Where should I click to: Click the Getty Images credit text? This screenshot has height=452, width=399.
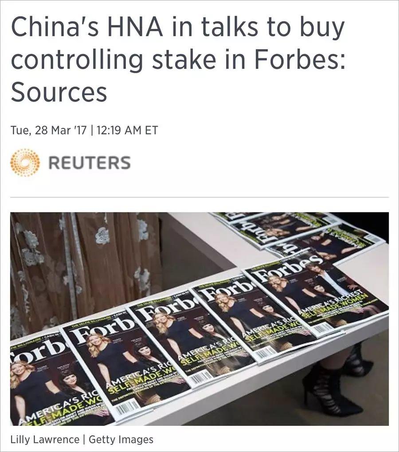coord(121,439)
